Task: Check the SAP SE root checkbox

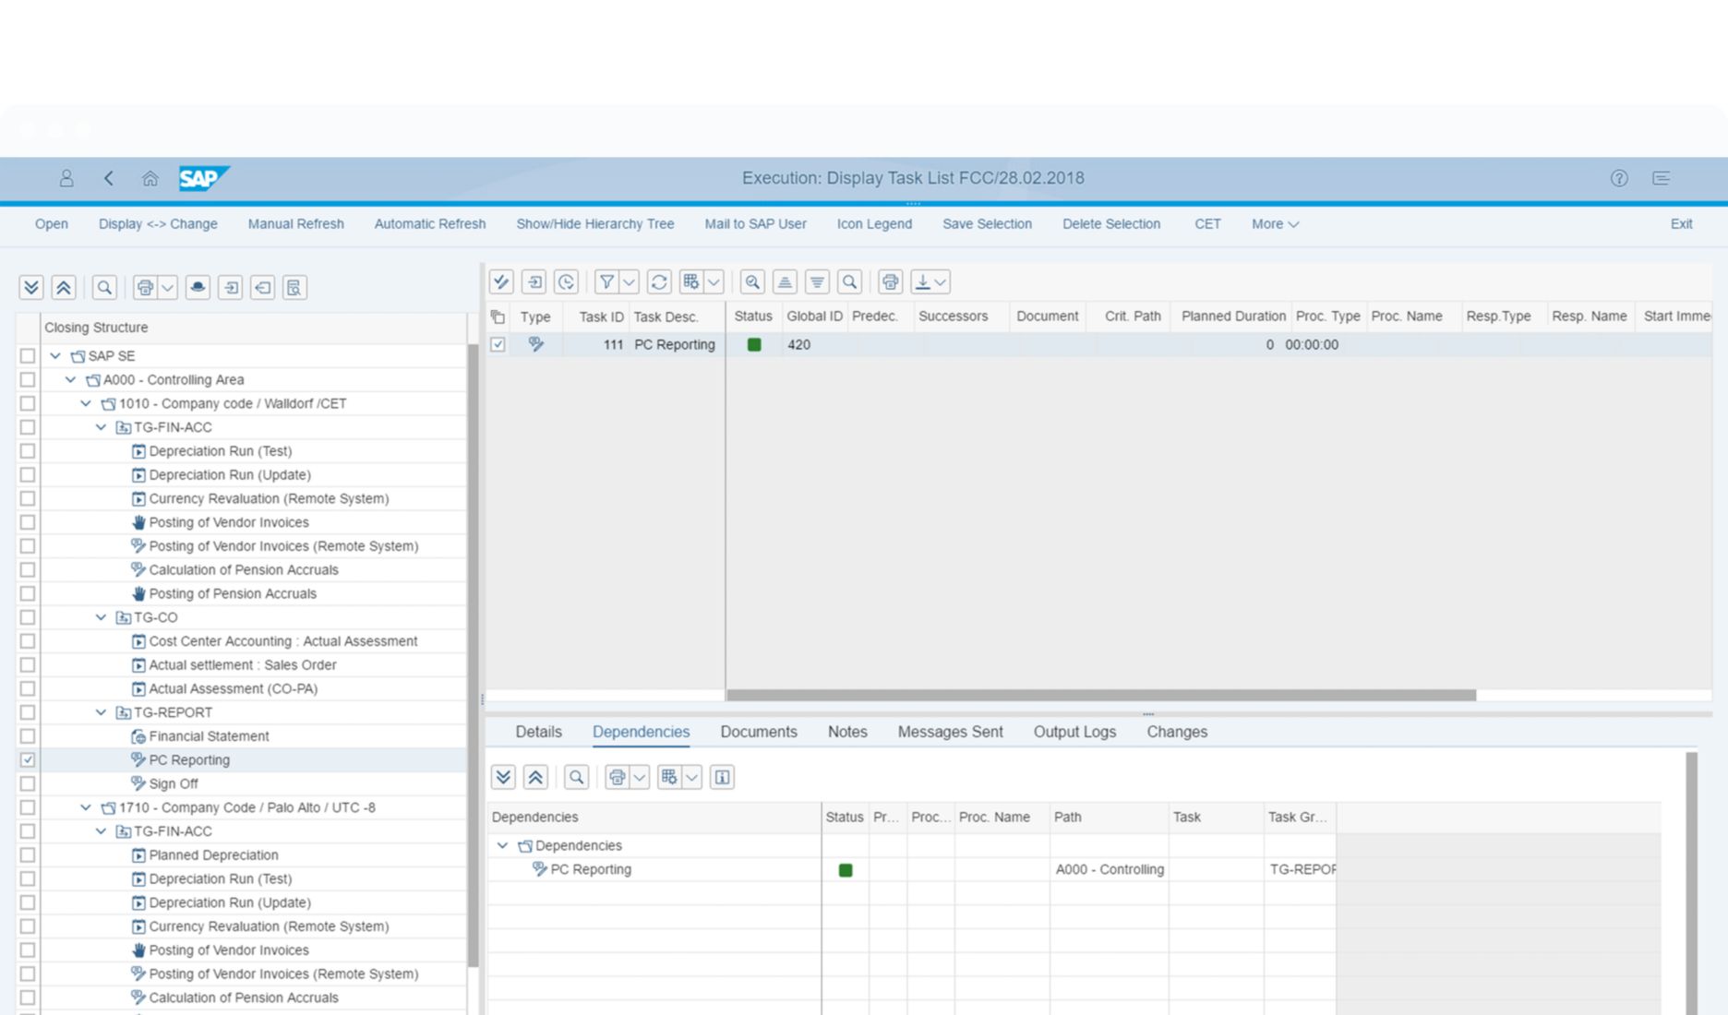Action: click(28, 356)
